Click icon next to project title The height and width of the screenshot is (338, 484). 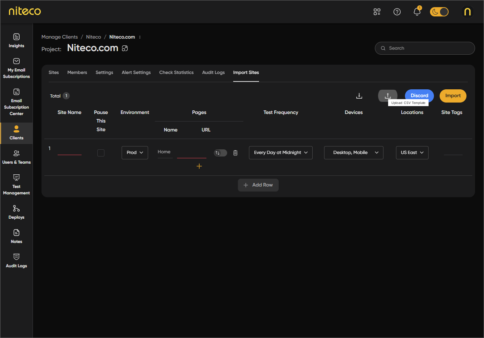pos(125,48)
